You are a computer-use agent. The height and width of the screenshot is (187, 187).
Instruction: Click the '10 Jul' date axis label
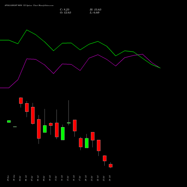click(x=50, y=178)
